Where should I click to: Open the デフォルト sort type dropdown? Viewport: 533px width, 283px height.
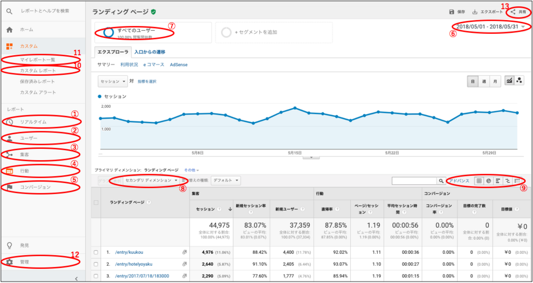pos(226,181)
